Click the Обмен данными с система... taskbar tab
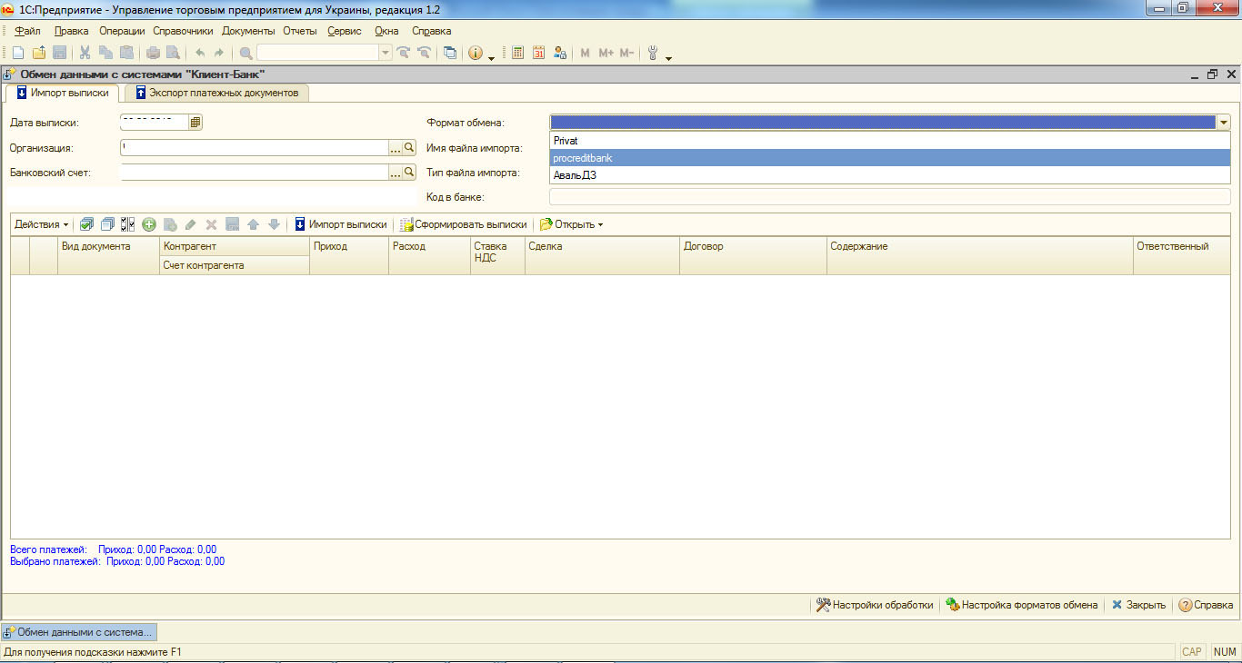Image resolution: width=1242 pixels, height=663 pixels. 79,632
